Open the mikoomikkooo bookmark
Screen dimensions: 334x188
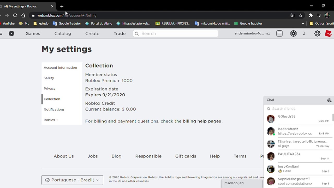pyautogui.click(x=212, y=23)
